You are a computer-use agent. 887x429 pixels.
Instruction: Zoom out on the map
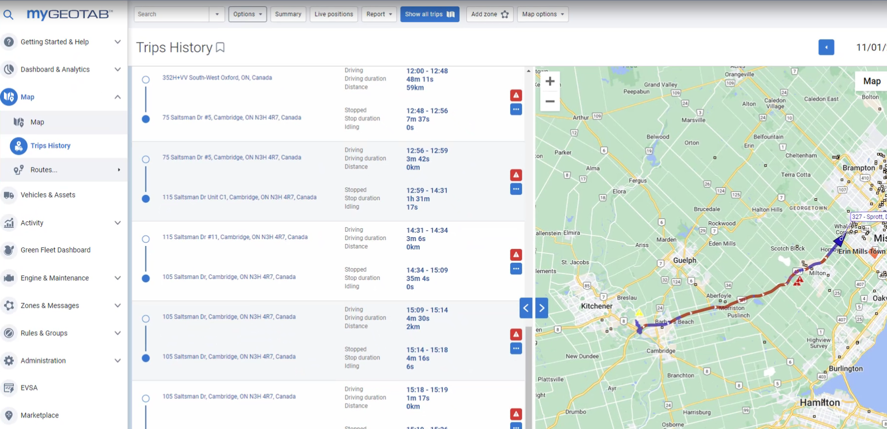tap(550, 101)
